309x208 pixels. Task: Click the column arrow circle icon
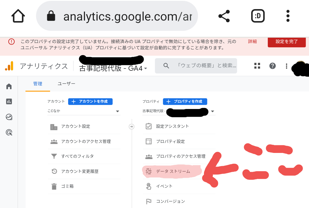coord(132,127)
